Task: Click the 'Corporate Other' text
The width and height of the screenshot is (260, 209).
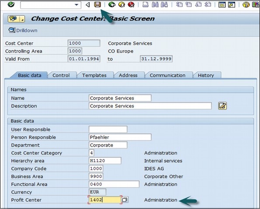Action: tap(164, 176)
